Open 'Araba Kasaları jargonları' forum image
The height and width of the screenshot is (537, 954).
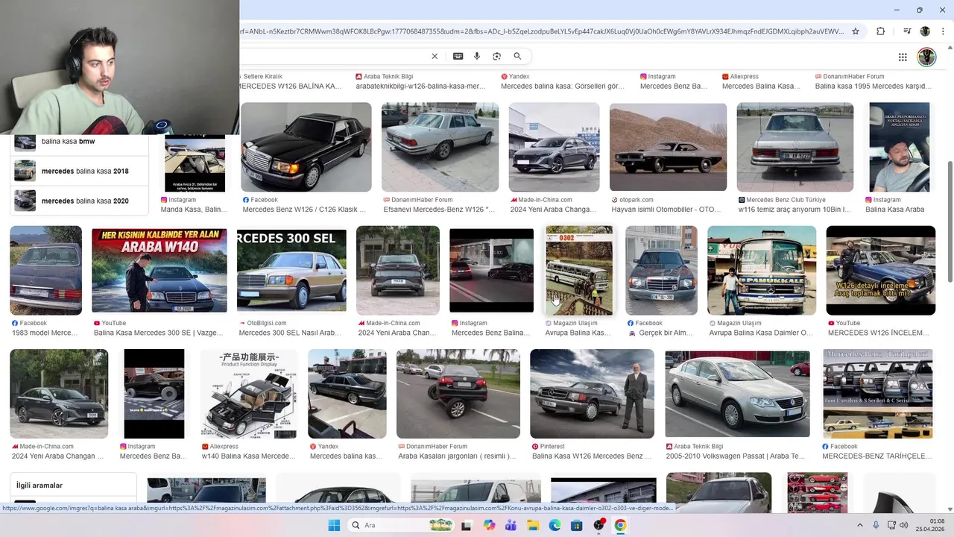pyautogui.click(x=458, y=393)
